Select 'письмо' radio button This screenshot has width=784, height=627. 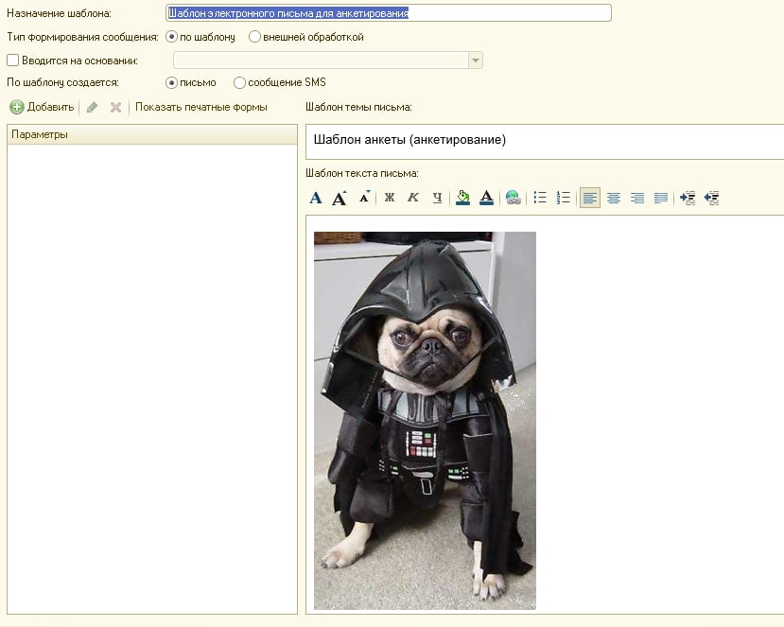click(171, 82)
